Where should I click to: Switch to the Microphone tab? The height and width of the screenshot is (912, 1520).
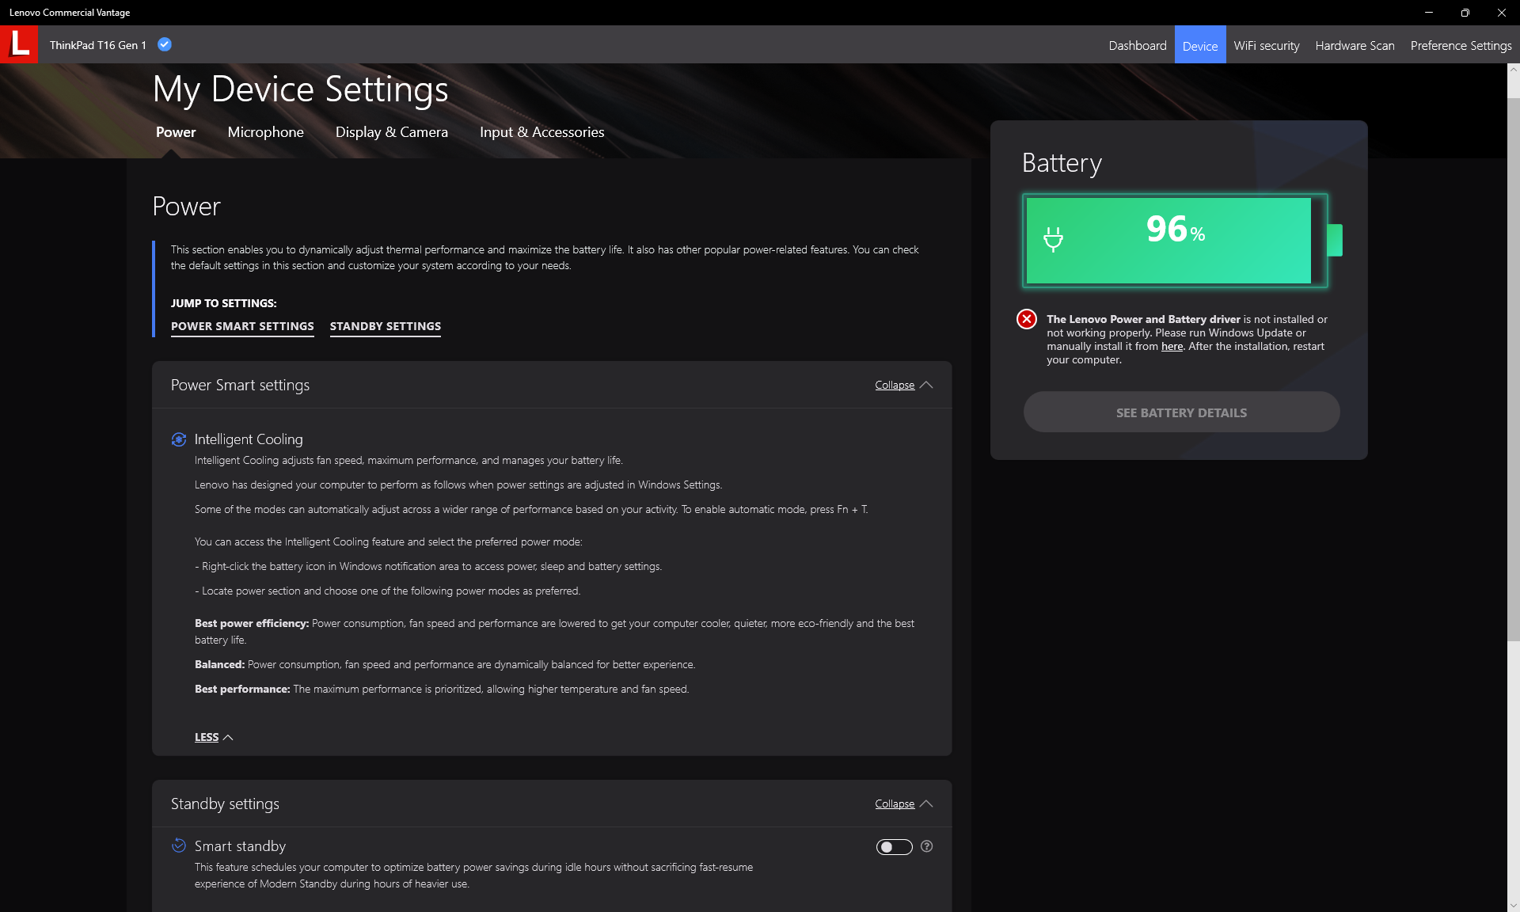pyautogui.click(x=265, y=132)
